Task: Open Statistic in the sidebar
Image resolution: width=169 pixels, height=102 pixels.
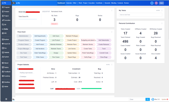Action: pyautogui.click(x=6, y=53)
